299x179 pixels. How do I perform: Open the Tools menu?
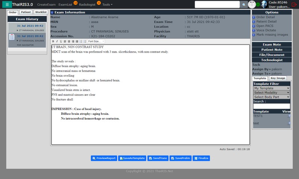(107, 4)
